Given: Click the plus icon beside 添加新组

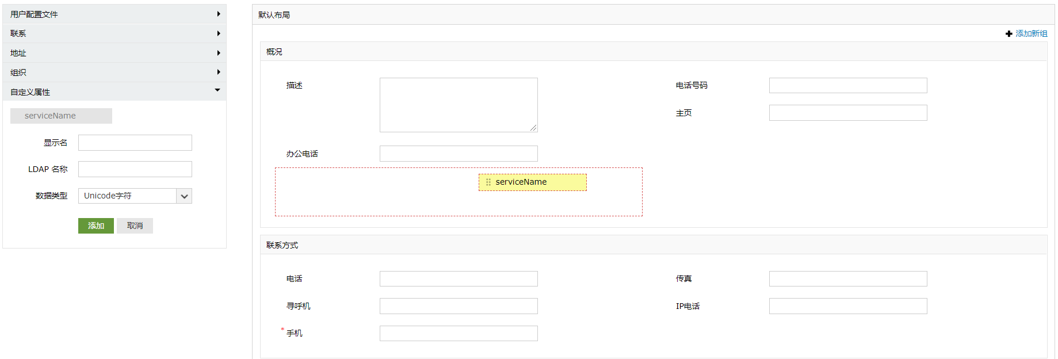Looking at the screenshot, I should (1009, 34).
